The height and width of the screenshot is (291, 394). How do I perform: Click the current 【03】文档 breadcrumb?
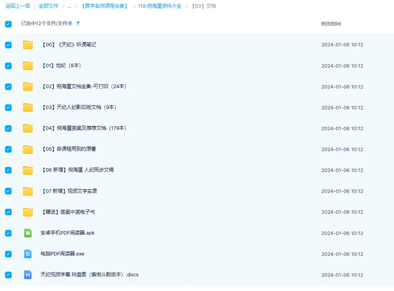coord(204,6)
